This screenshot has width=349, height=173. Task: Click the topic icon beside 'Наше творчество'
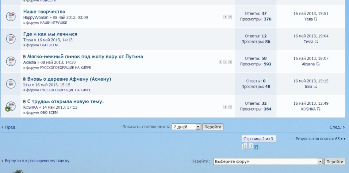click(x=11, y=16)
